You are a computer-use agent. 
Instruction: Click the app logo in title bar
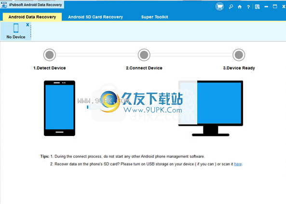click(x=4, y=5)
